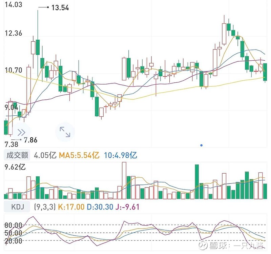271x254 pixels.
Task: Select the (9,3,3) KDJ parameters
Action: point(45,207)
